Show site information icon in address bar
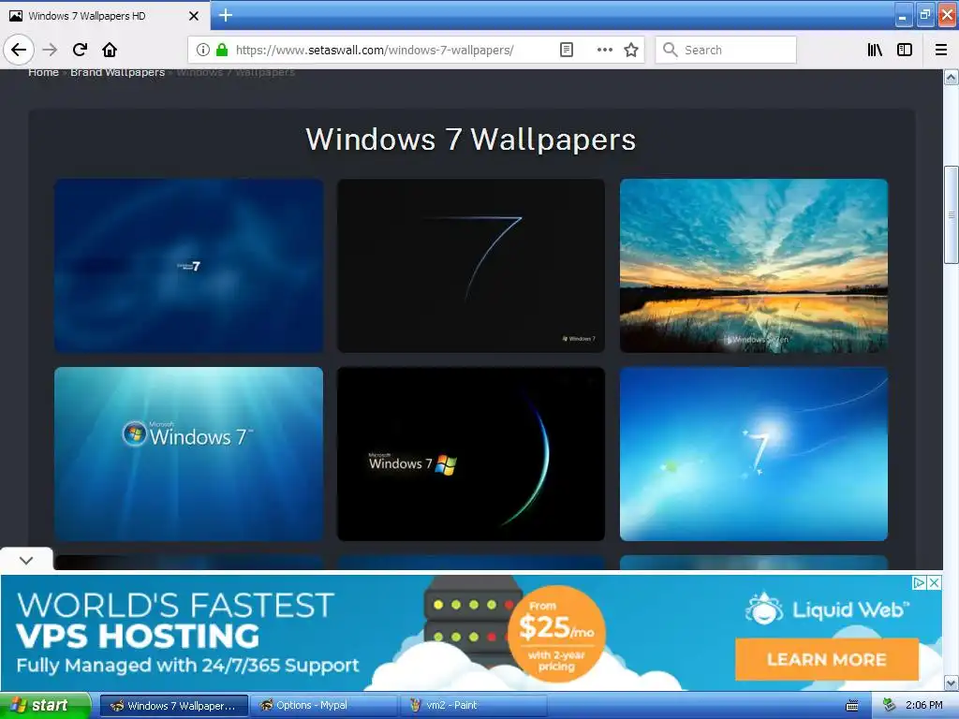The height and width of the screenshot is (719, 959). tap(203, 50)
